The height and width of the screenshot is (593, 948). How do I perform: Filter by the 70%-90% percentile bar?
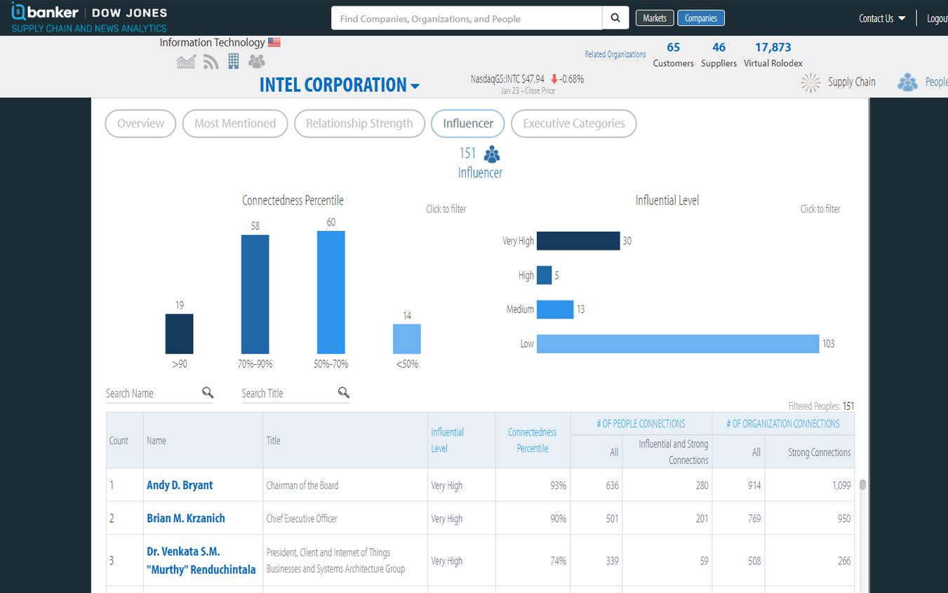click(x=255, y=294)
